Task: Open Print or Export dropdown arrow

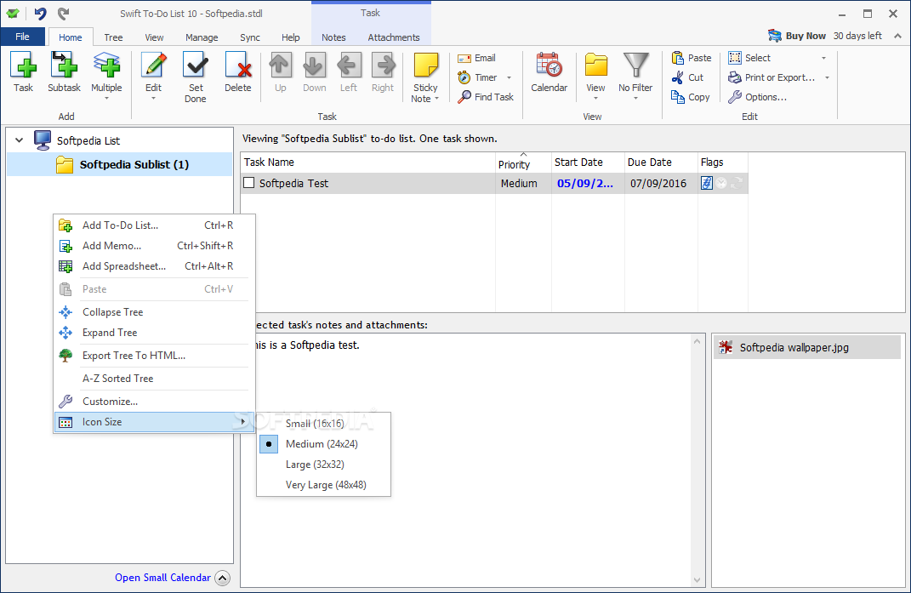Action: coord(827,77)
